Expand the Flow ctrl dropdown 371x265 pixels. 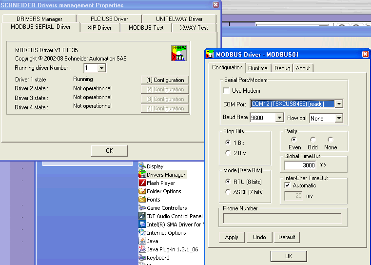tap(339, 118)
